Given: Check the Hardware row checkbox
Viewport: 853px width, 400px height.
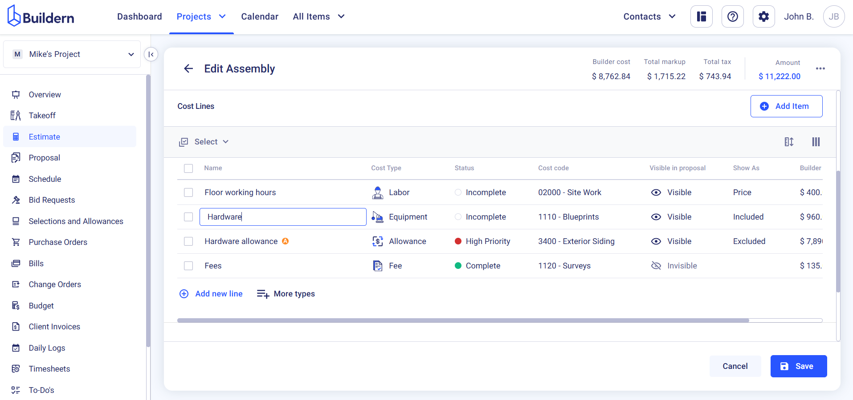Looking at the screenshot, I should pyautogui.click(x=188, y=217).
